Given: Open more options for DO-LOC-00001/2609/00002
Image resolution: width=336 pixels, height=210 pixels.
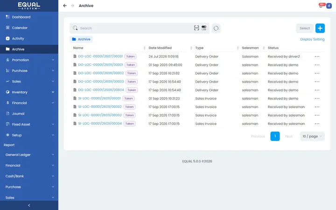Looking at the screenshot, I should pos(317,73).
